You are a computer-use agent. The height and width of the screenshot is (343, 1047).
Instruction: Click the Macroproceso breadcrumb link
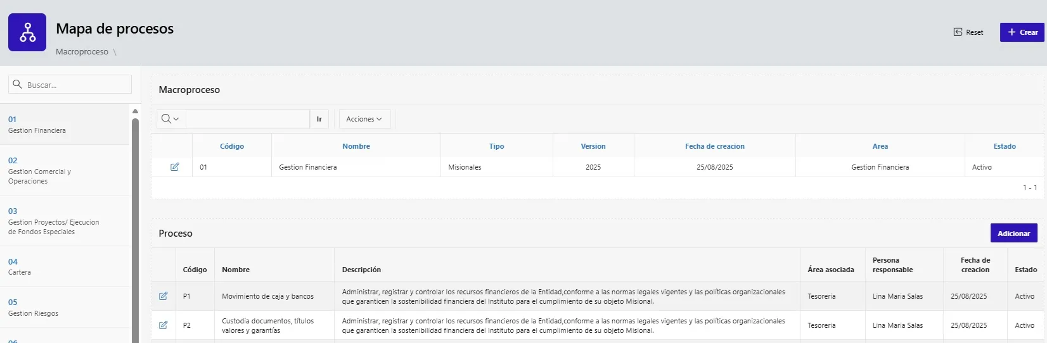pos(82,52)
